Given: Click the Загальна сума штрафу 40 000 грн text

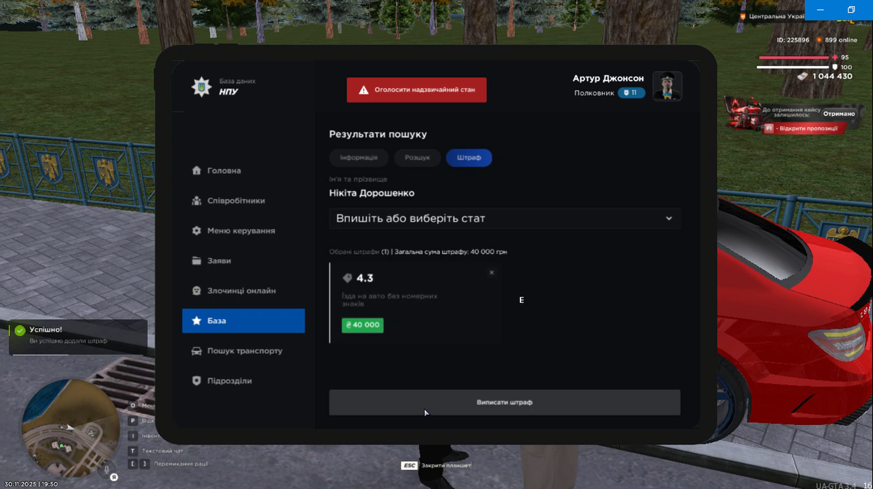Looking at the screenshot, I should pyautogui.click(x=451, y=252).
